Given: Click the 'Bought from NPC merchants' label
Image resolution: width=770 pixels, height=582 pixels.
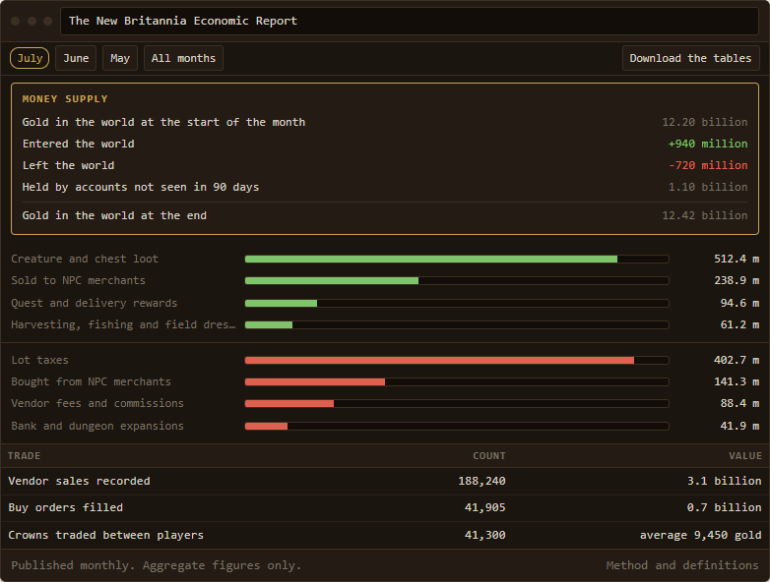Looking at the screenshot, I should 91,381.
